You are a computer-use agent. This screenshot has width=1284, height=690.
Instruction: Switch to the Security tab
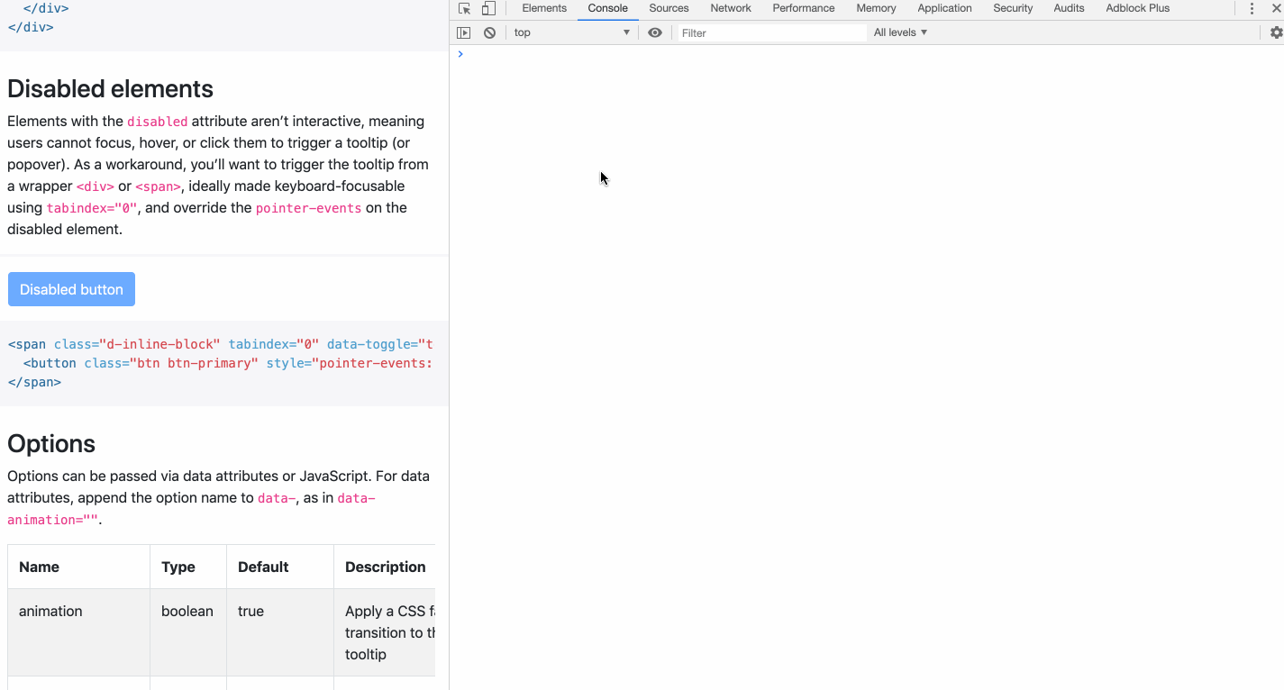click(1013, 8)
